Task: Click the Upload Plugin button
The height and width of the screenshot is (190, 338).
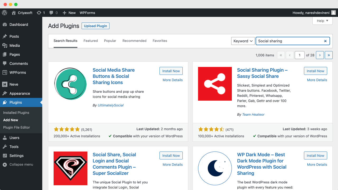Action: pos(96,26)
